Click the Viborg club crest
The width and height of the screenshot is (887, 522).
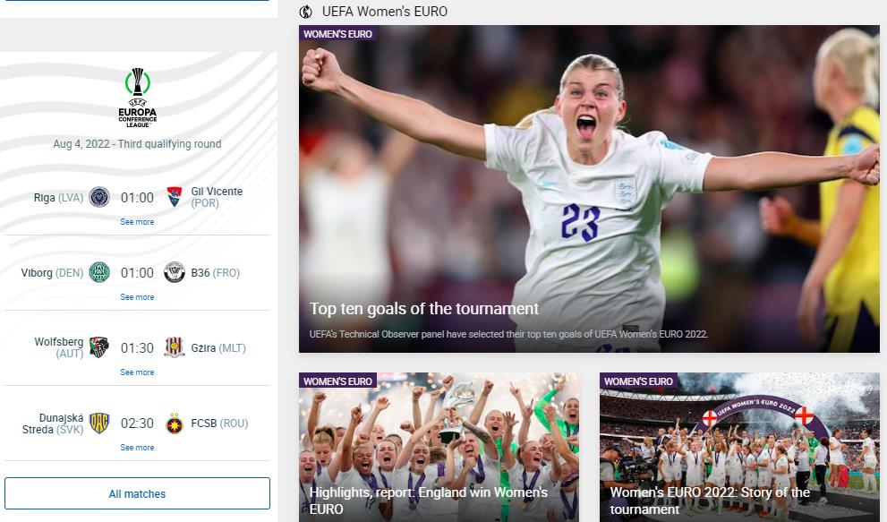tap(99, 272)
